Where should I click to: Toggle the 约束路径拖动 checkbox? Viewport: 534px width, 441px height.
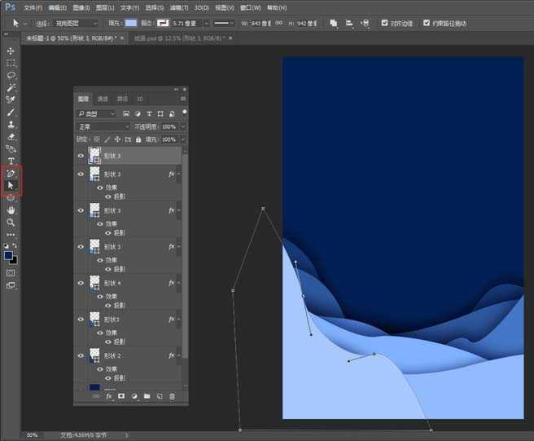(x=426, y=24)
